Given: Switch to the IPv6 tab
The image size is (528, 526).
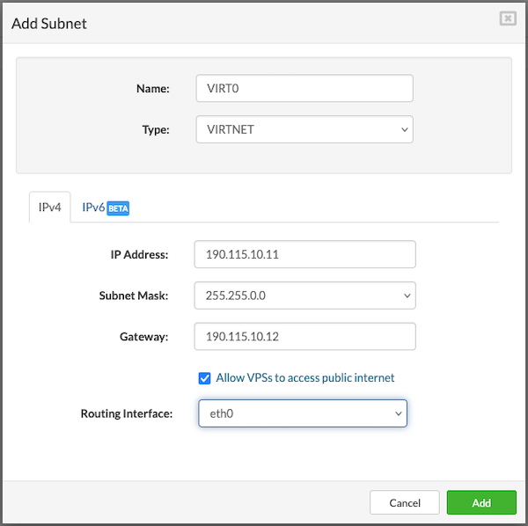Looking at the screenshot, I should [x=93, y=208].
